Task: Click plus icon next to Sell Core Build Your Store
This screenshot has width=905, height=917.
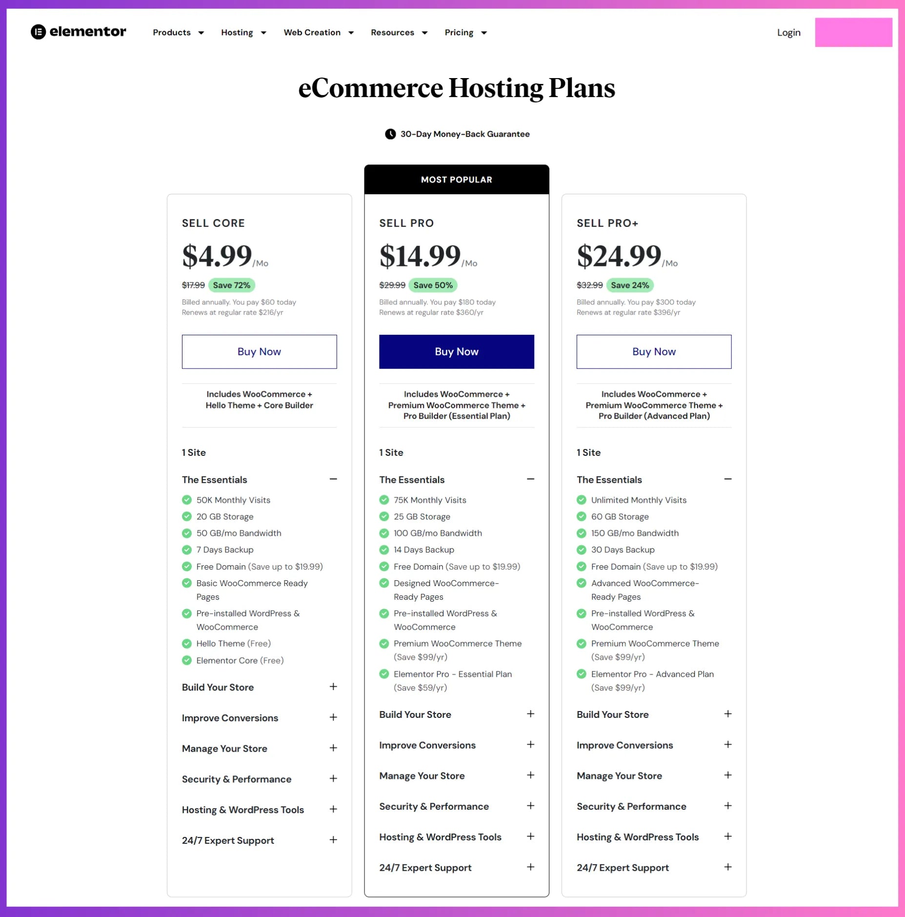Action: click(x=333, y=687)
